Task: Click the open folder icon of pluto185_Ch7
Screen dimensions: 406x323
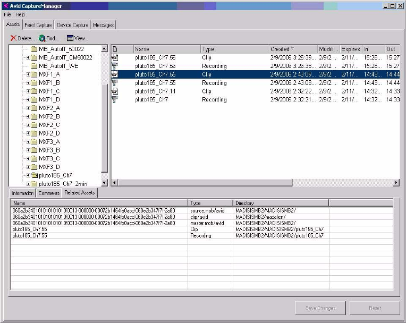Action: pyautogui.click(x=35, y=175)
